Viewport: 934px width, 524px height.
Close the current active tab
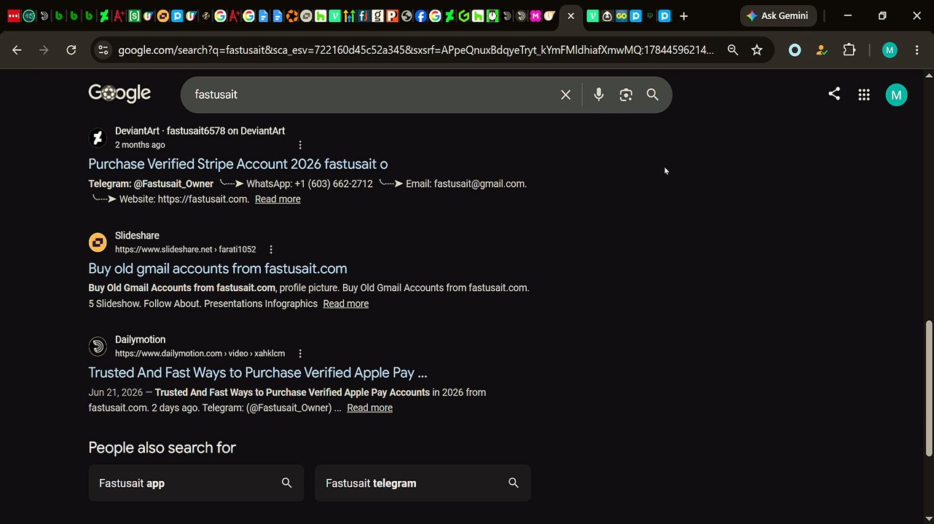click(x=570, y=16)
